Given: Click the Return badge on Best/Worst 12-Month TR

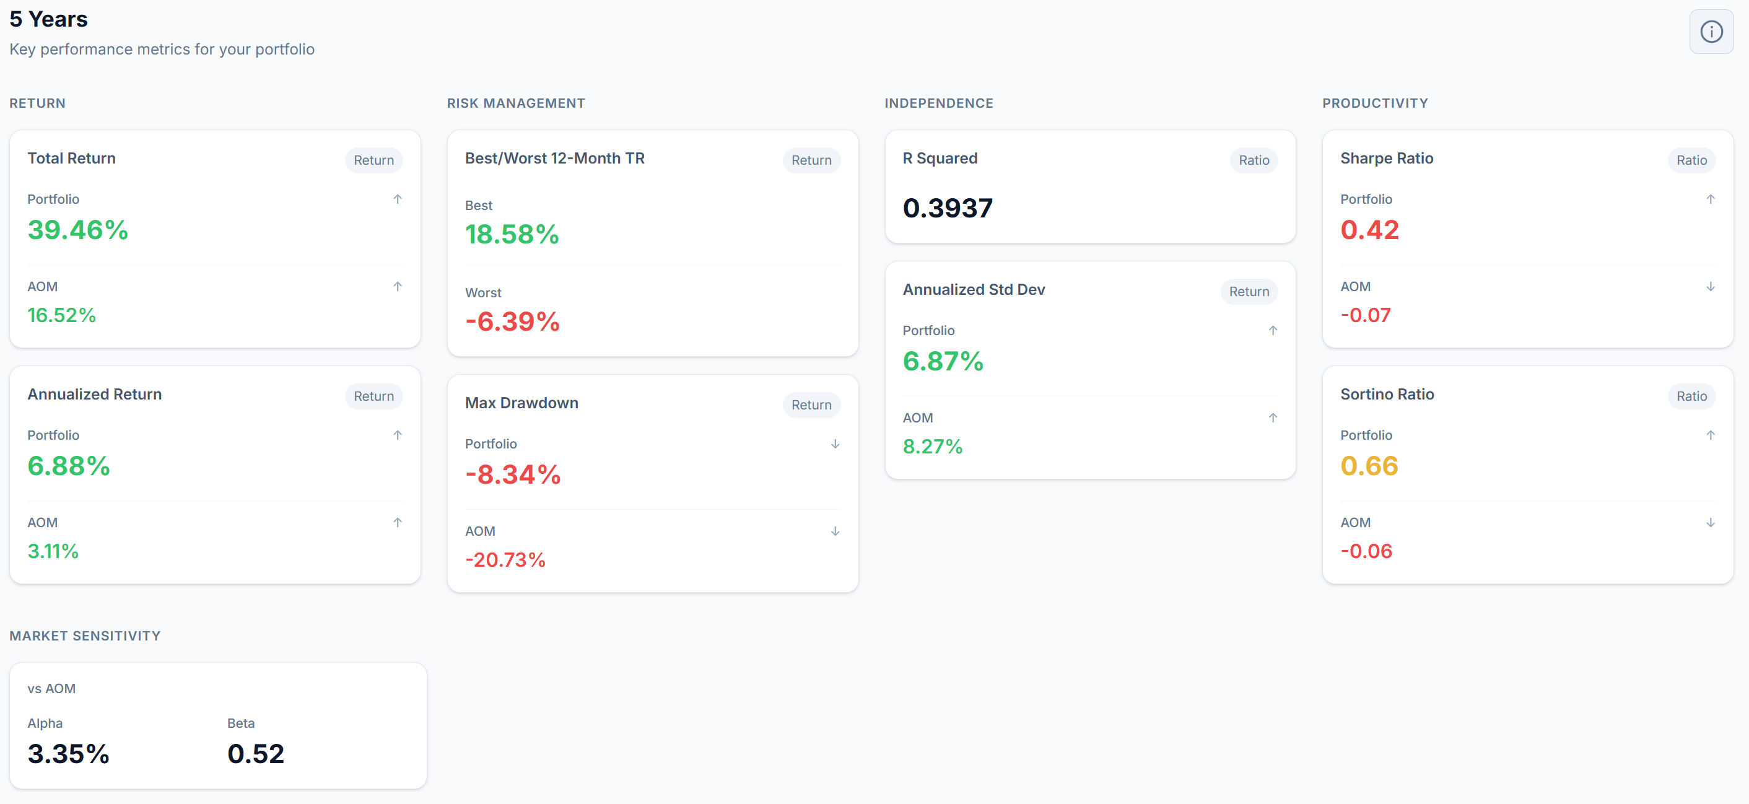Looking at the screenshot, I should 811,160.
